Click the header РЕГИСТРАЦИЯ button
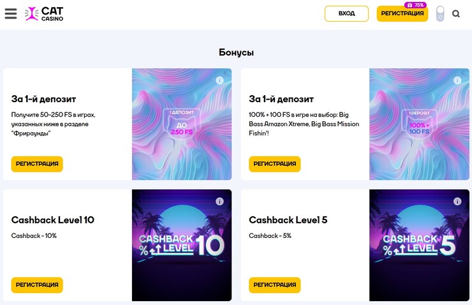Viewport: 472px width, 305px height. [x=402, y=14]
